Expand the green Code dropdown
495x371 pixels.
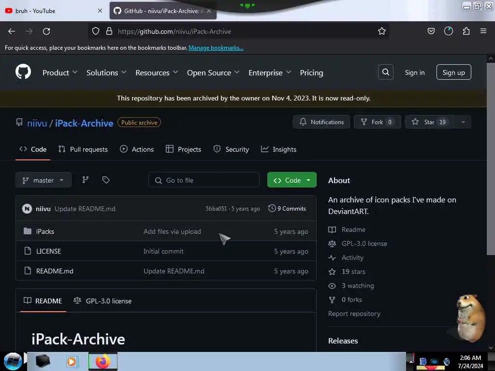tap(291, 180)
